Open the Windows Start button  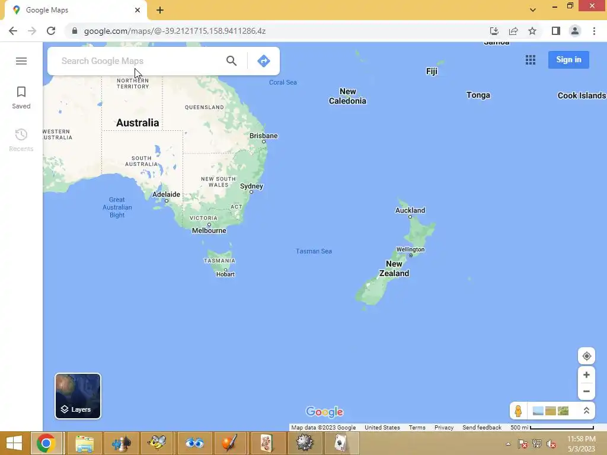pyautogui.click(x=14, y=443)
